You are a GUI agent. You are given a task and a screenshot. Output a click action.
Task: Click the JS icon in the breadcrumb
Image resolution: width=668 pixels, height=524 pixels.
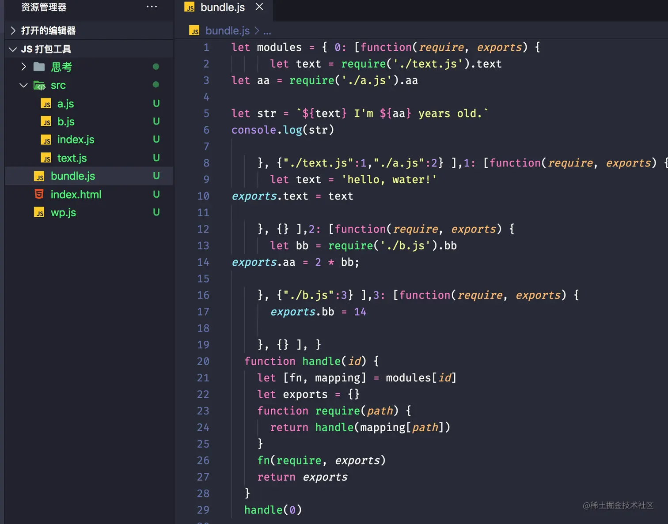point(194,30)
